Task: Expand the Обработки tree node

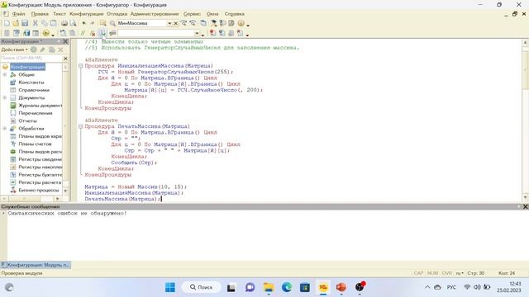Action: click(x=5, y=129)
